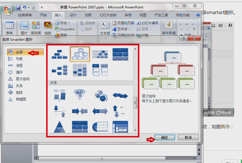Select 循环 category in SmartArt dialog
The image size is (242, 163).
click(25, 72)
